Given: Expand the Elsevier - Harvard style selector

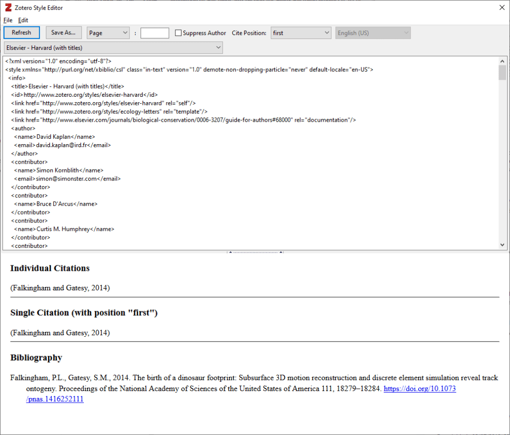Looking at the screenshot, I should click(x=113, y=47).
